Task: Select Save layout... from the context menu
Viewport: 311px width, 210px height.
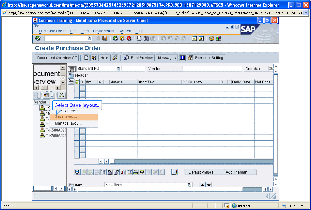Action: (74, 117)
